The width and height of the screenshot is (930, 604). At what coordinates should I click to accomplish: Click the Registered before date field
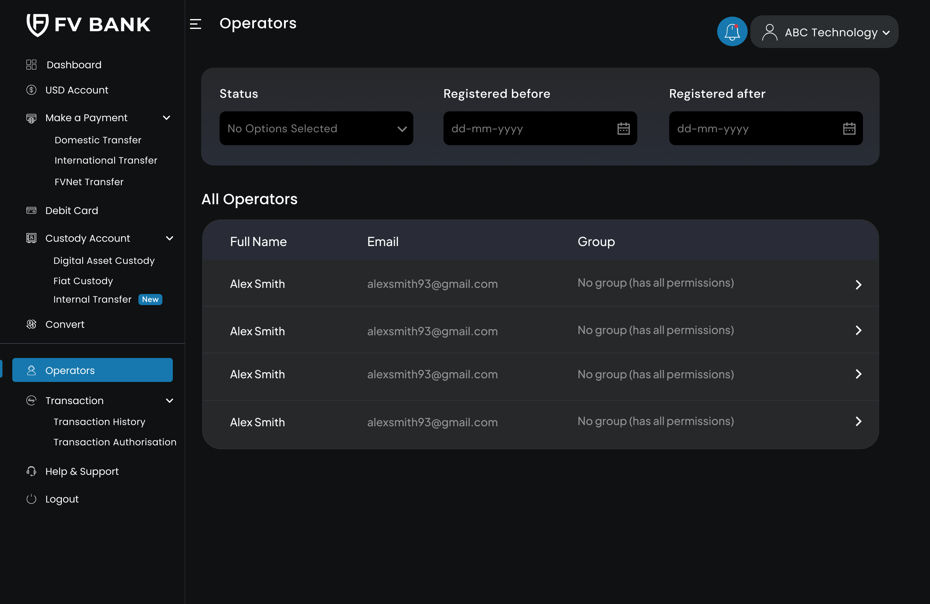click(527, 129)
